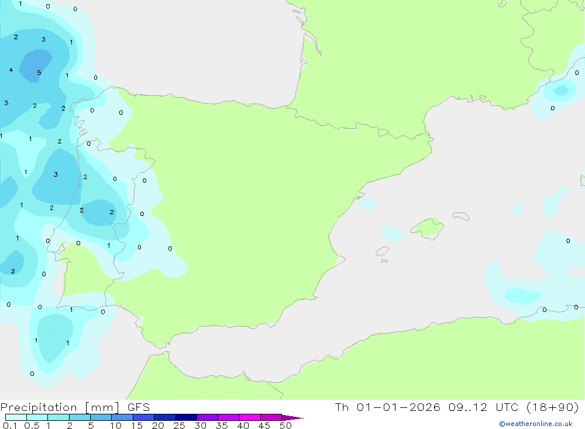Click the "09..12 UTC" time text
The width and height of the screenshot is (585, 429).
point(483,407)
